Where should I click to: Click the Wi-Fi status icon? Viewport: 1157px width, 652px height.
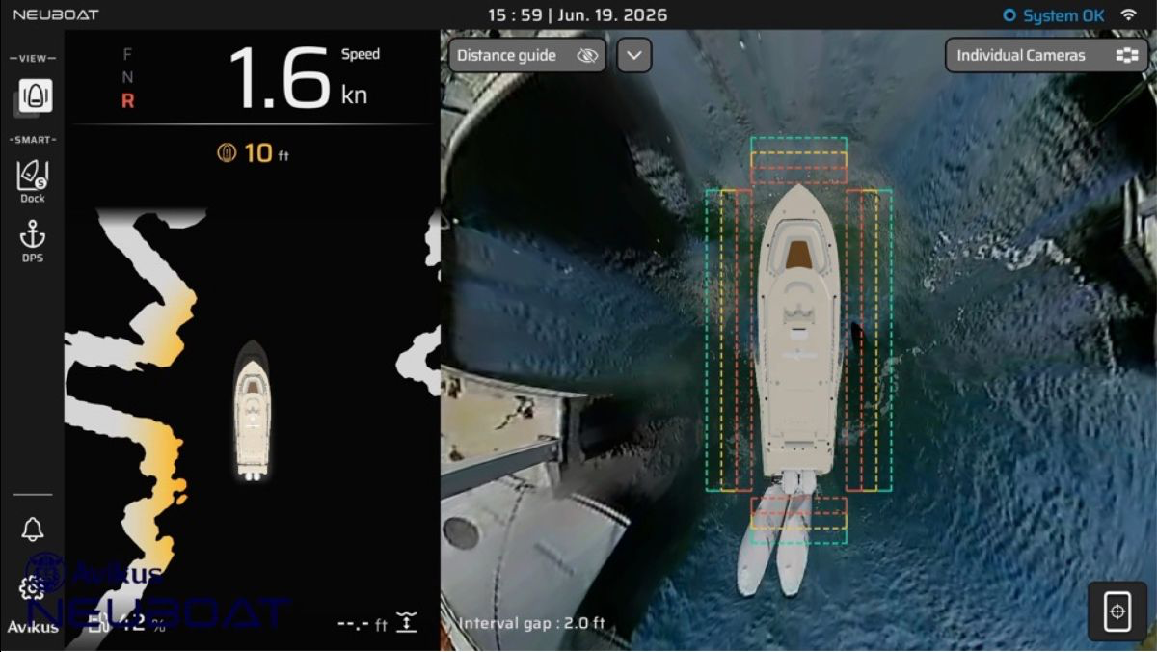1127,15
